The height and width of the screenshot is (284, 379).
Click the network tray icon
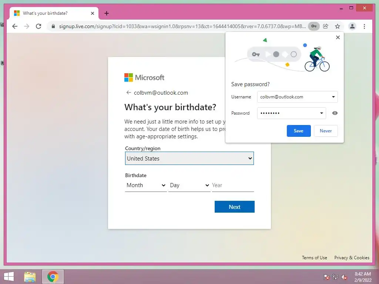pos(335,277)
